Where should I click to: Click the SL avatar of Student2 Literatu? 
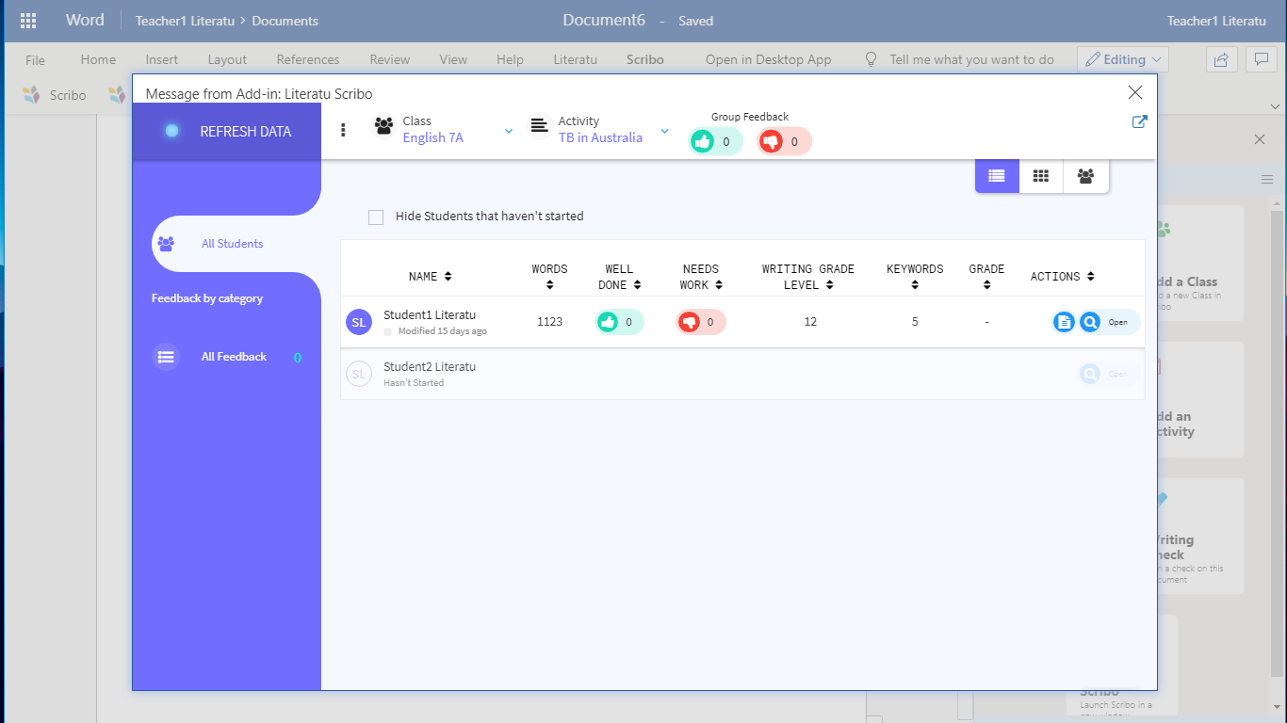click(359, 374)
